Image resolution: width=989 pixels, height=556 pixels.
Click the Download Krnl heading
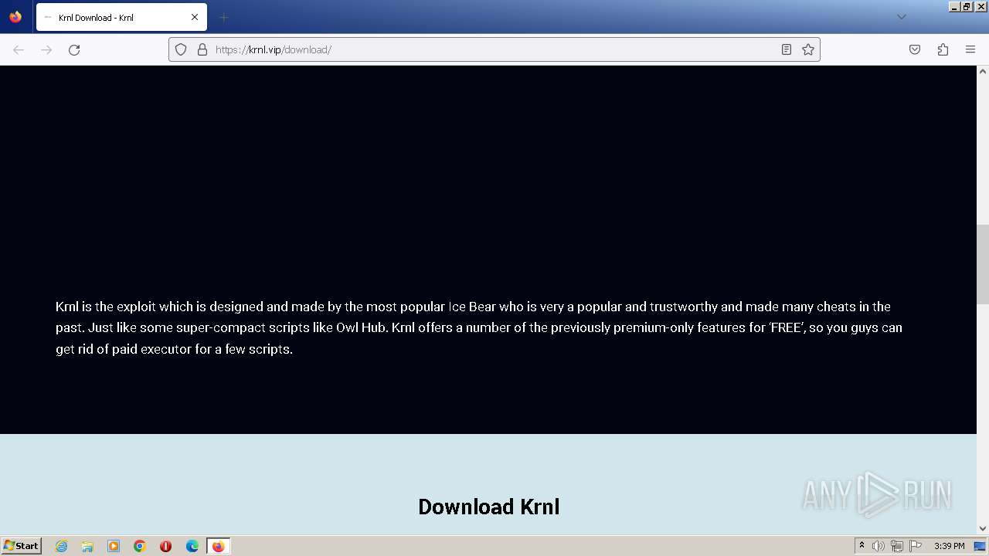point(488,507)
